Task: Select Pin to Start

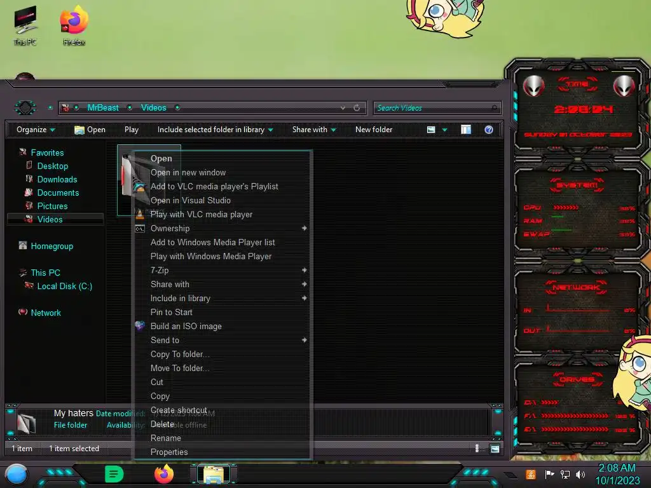Action: [x=222, y=312]
